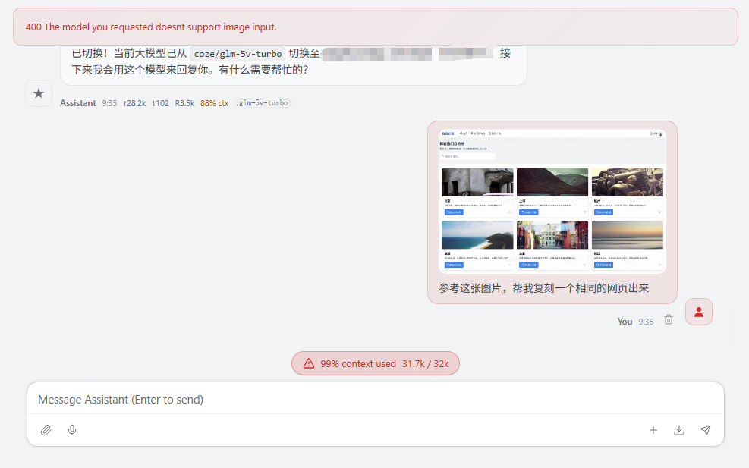The height and width of the screenshot is (468, 749).
Task: Export the chat using the download icon
Action: tap(679, 430)
